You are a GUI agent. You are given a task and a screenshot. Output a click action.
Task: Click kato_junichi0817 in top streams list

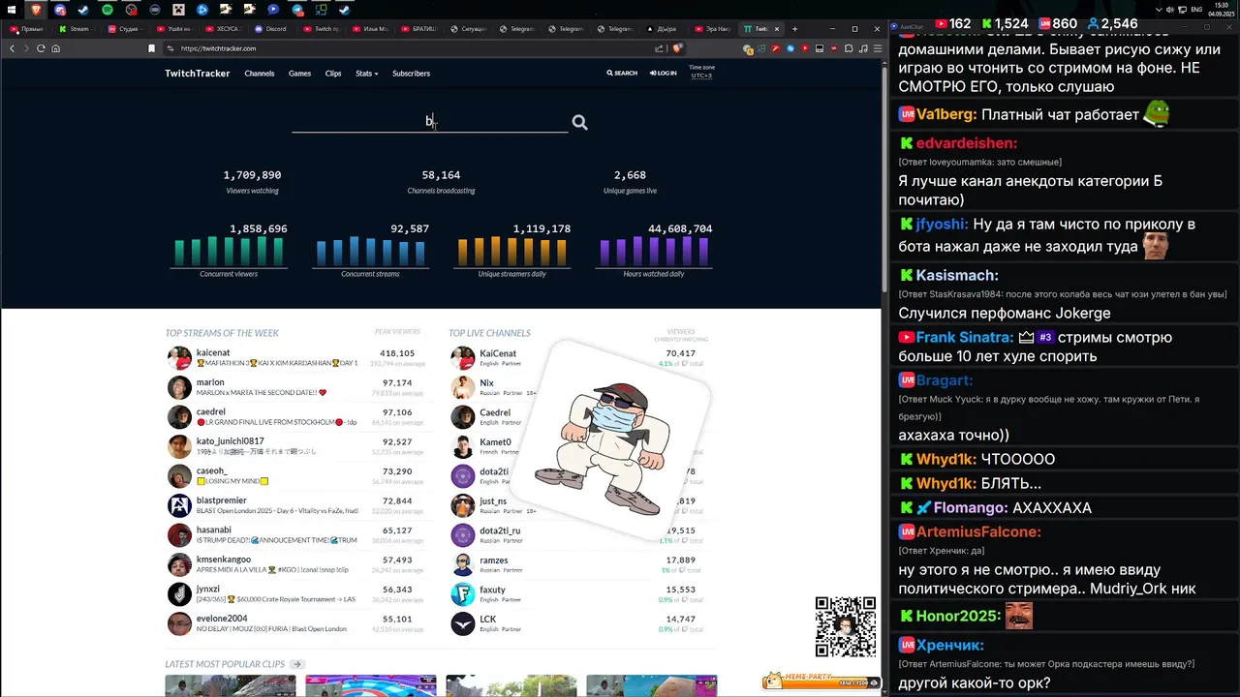pos(230,441)
